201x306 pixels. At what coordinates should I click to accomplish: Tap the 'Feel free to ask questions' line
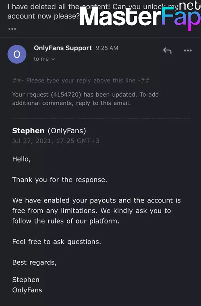[57, 242]
